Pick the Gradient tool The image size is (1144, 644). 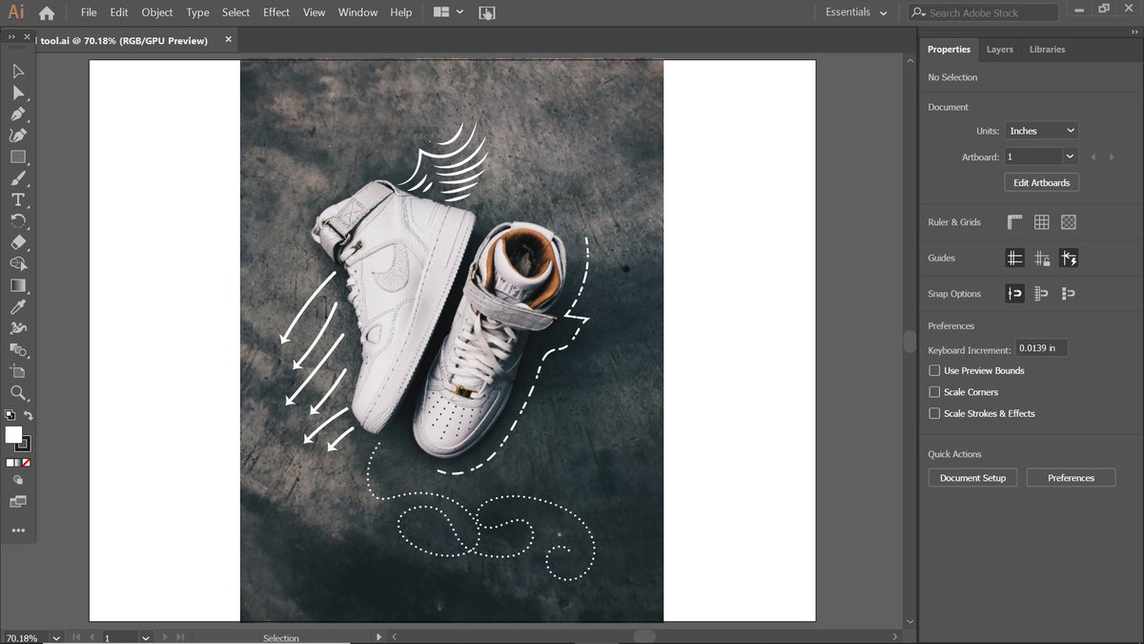(18, 285)
